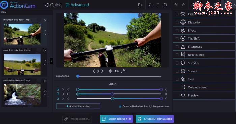Click the main playback position slider

click(x=119, y=76)
